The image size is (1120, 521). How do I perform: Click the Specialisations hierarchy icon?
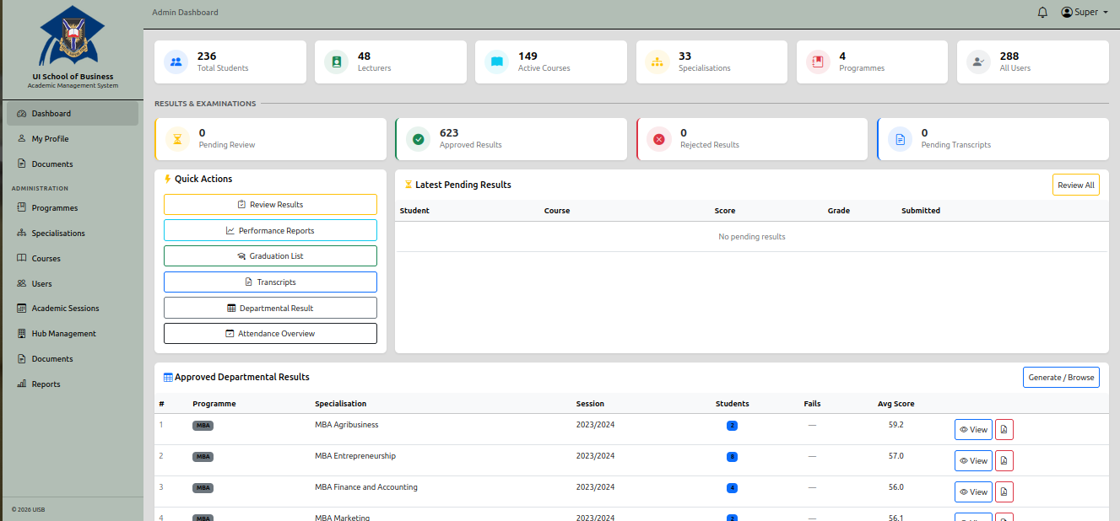(x=657, y=62)
